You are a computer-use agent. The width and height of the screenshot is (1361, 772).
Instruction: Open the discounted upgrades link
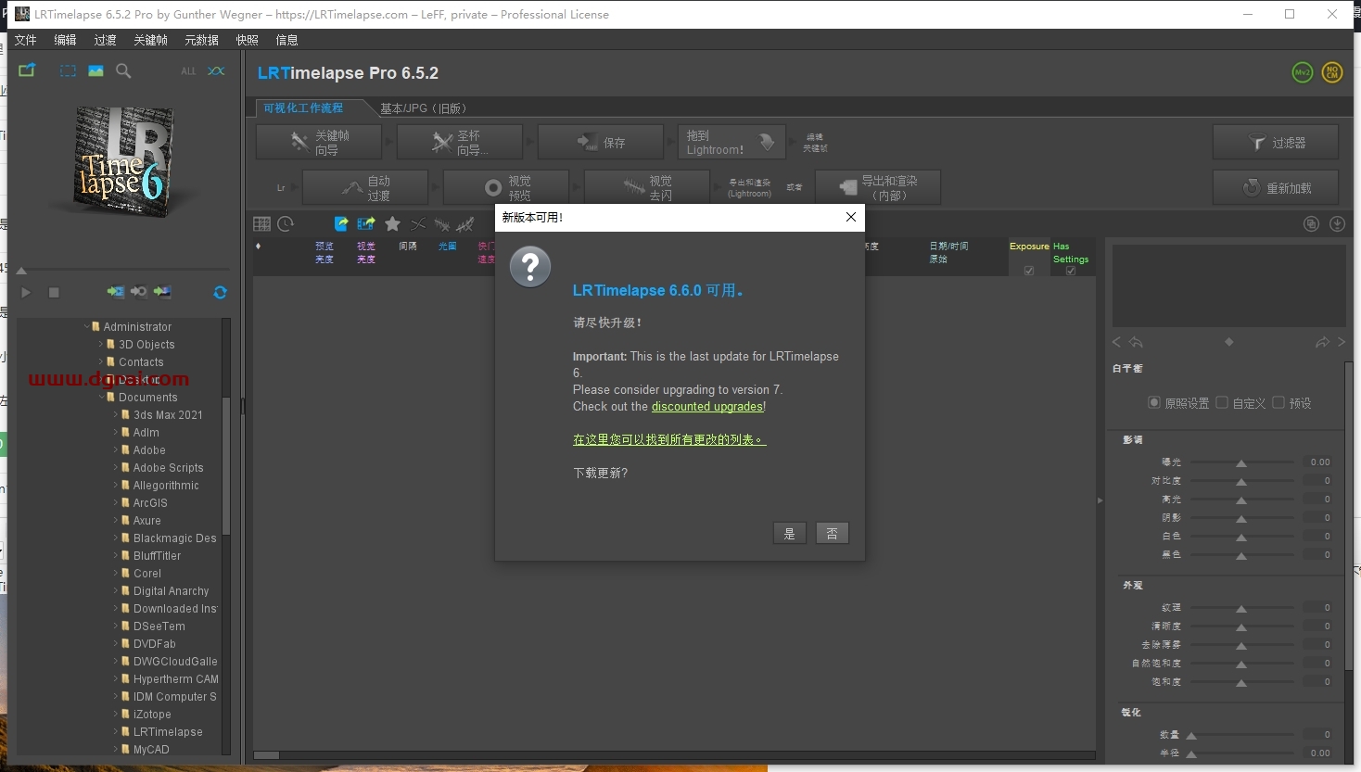707,407
